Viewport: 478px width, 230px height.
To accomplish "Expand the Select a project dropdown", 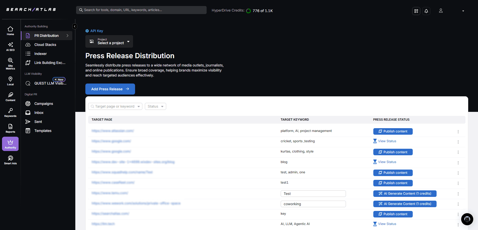I will coord(109,41).
